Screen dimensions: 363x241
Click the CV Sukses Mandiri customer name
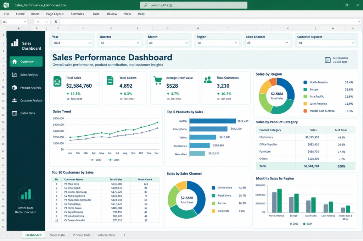[x=74, y=220]
